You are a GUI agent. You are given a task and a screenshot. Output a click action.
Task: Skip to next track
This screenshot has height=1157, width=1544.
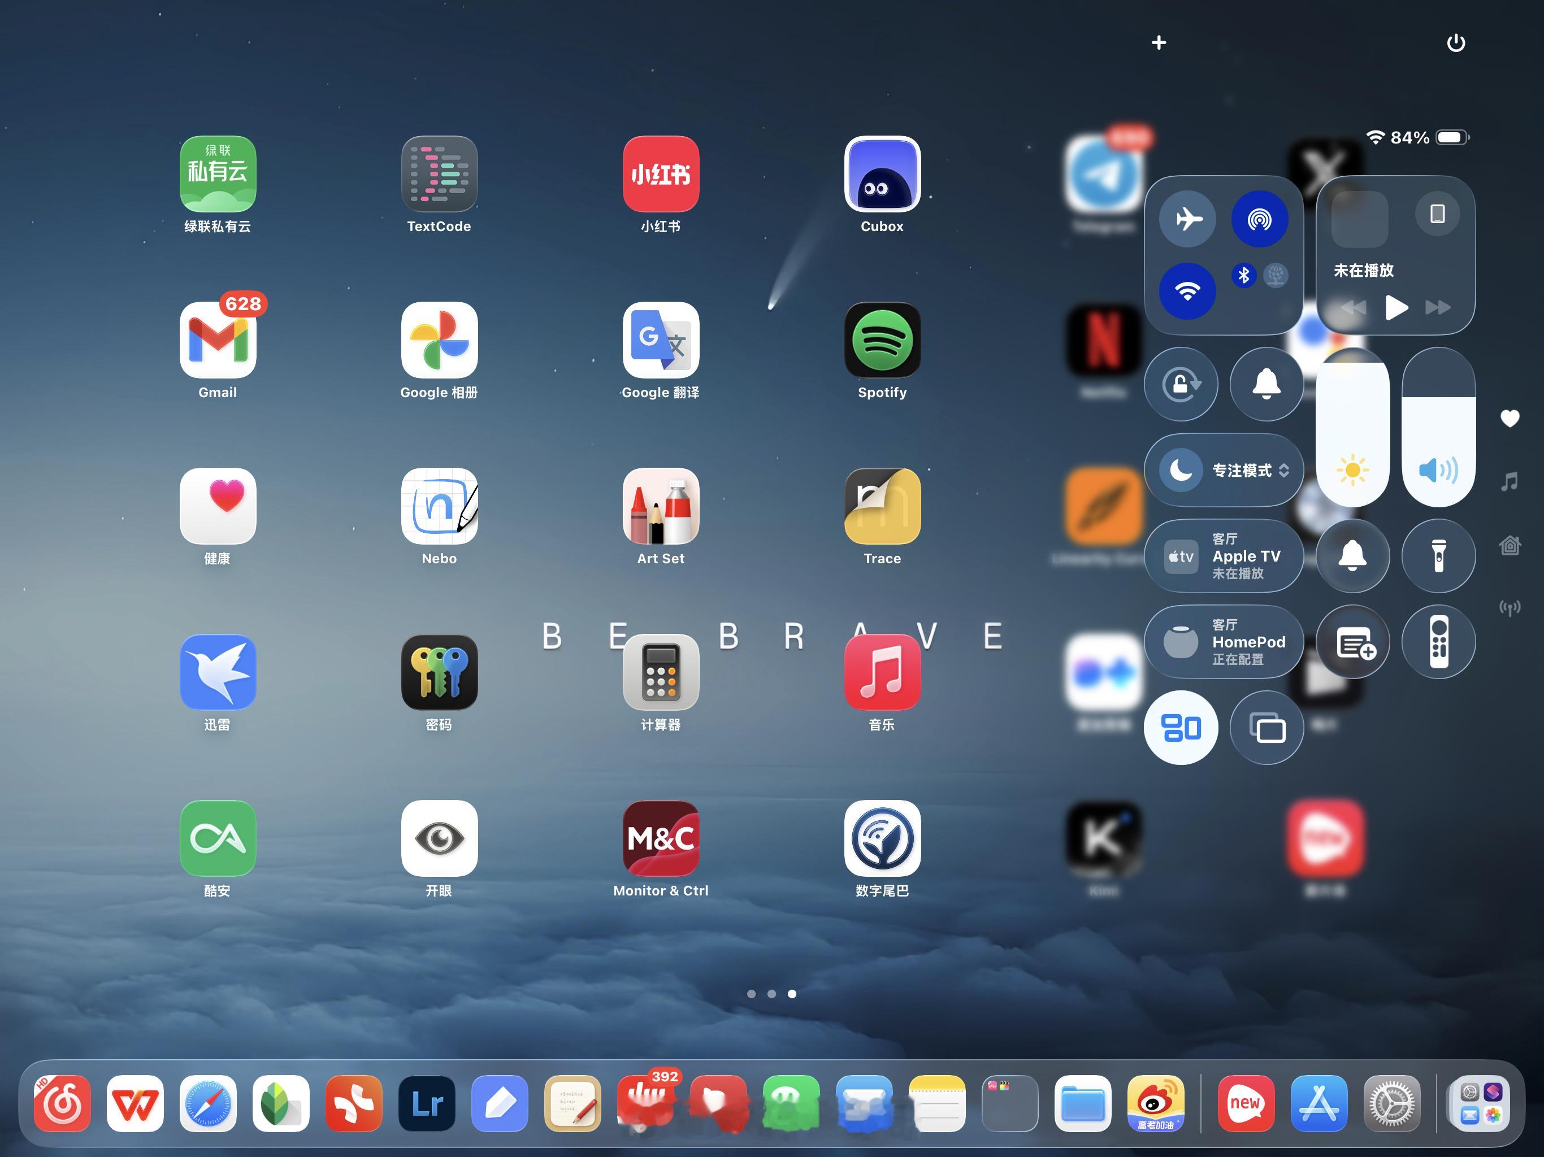click(1438, 308)
